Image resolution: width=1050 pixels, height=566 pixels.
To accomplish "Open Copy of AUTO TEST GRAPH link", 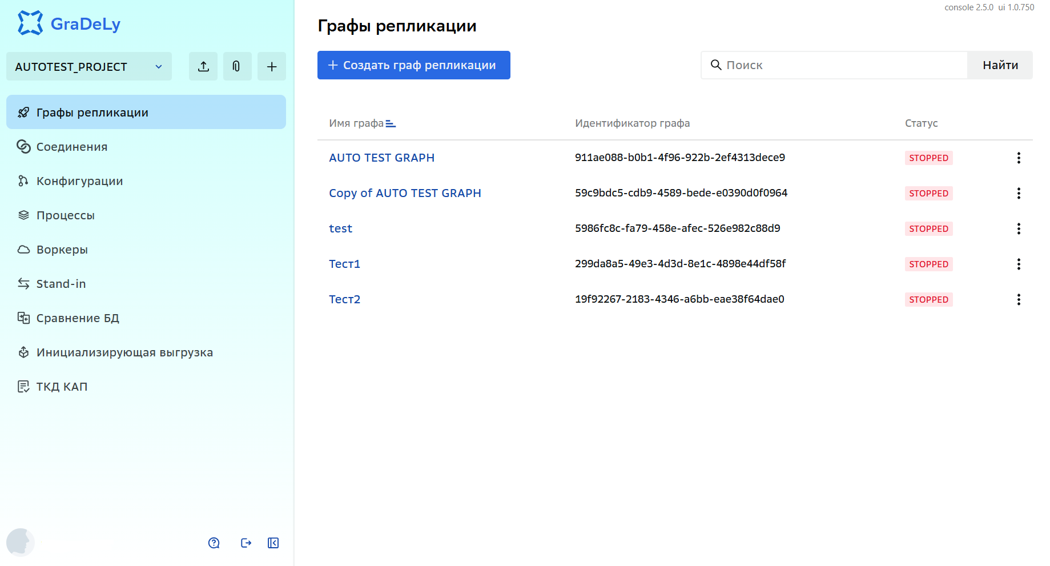I will click(x=405, y=193).
